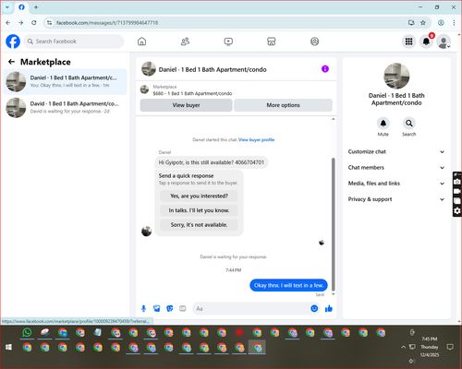Attach a photo file icon
Image resolution: width=462 pixels, height=369 pixels.
pos(157,308)
